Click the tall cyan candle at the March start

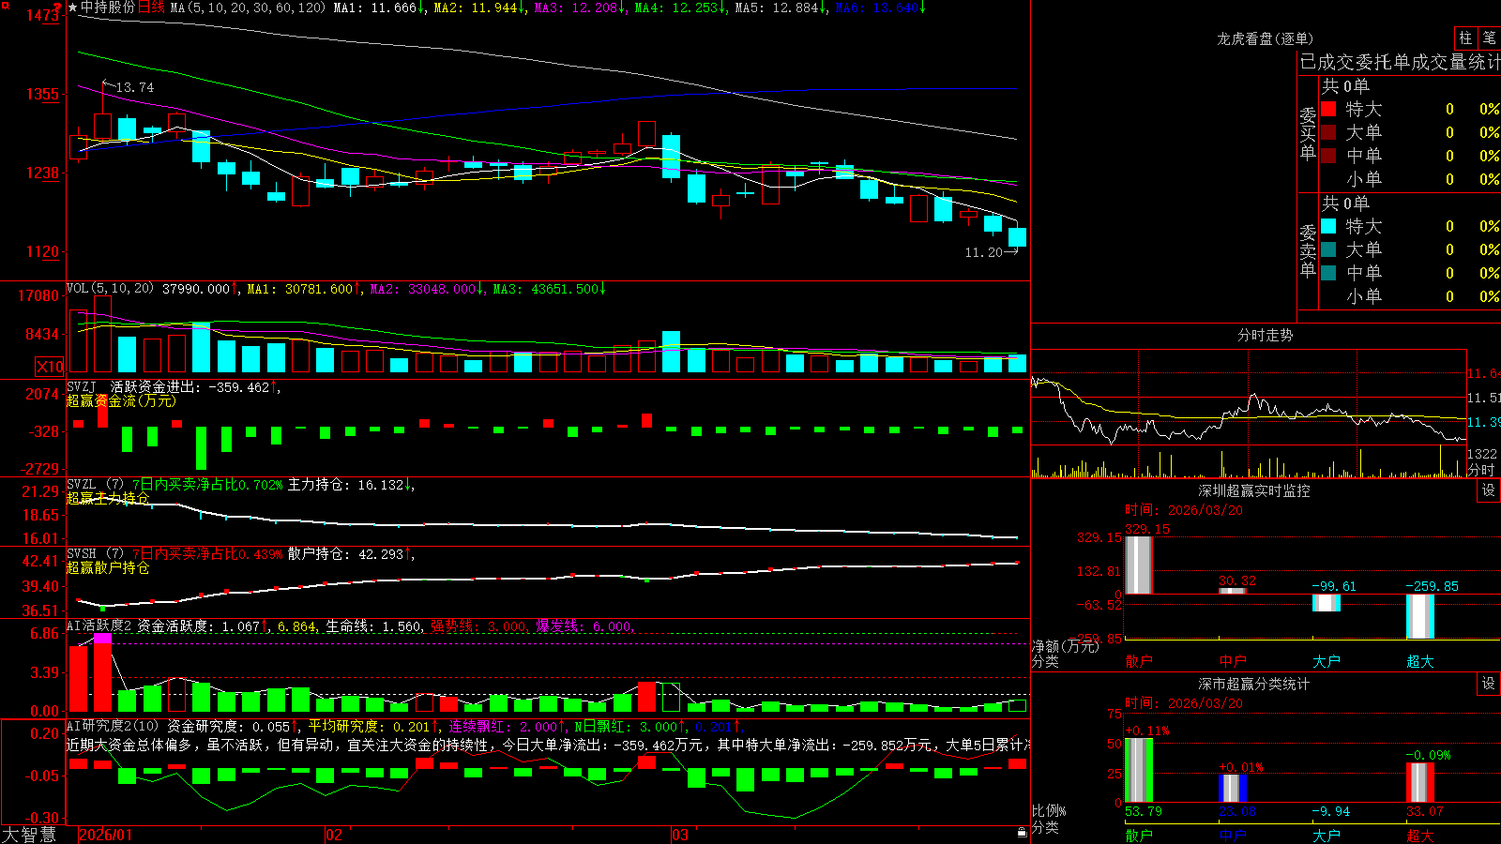tap(671, 157)
